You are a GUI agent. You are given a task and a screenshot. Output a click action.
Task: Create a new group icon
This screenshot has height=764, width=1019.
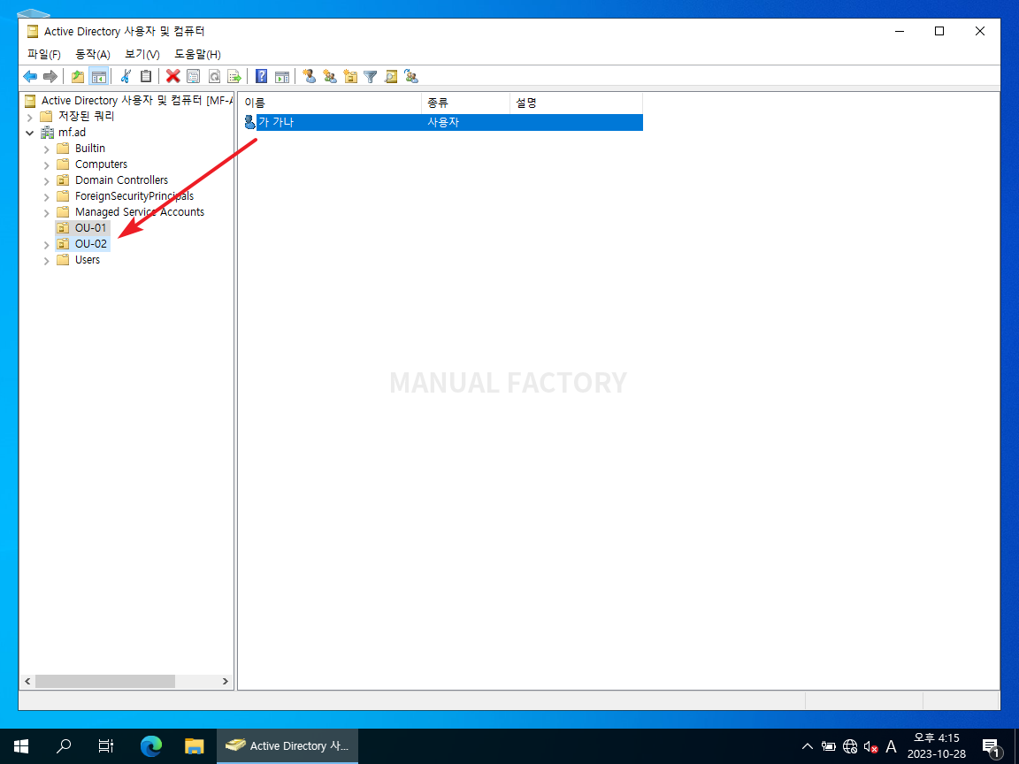pos(330,77)
